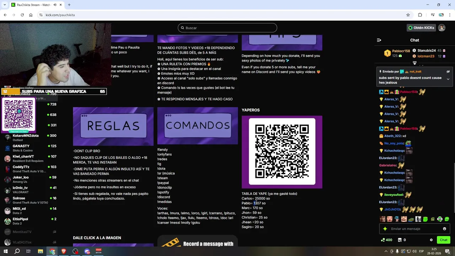This screenshot has width=455, height=256.
Task: Open the user profile avatar menu
Action: pyautogui.click(x=441, y=28)
